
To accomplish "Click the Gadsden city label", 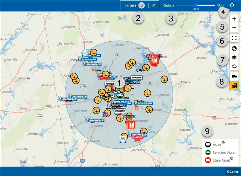I will 23,78.
